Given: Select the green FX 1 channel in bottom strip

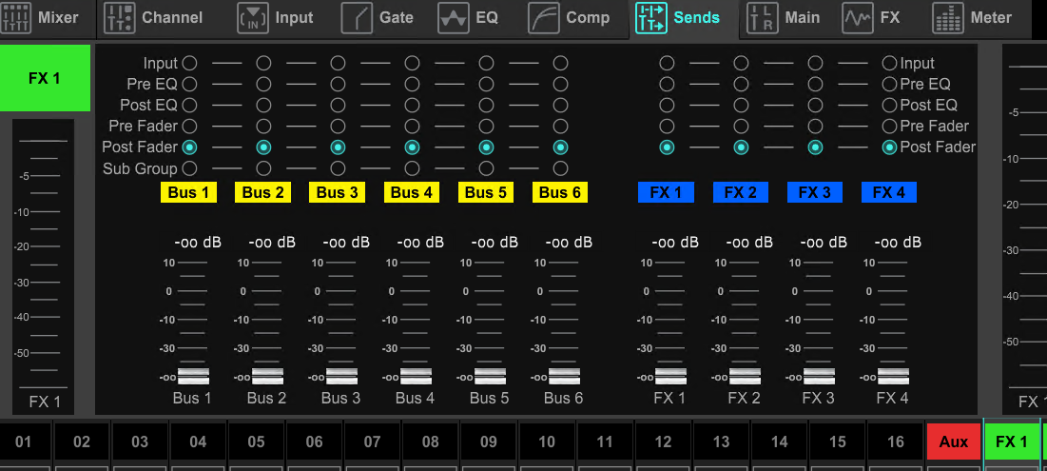Looking at the screenshot, I should tap(1012, 442).
